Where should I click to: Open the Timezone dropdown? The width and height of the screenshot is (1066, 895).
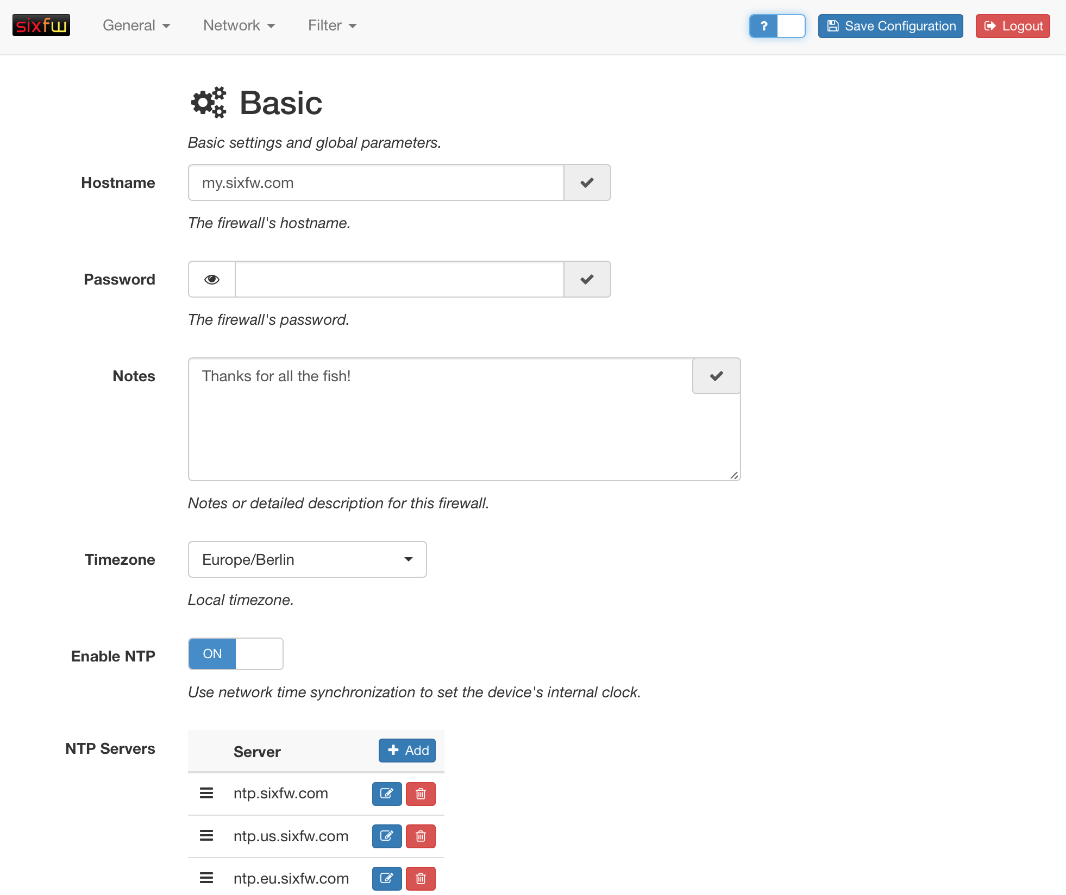tap(307, 559)
